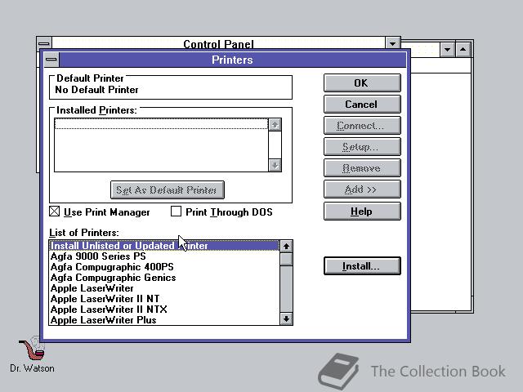
Task: Click Installed Printers scroll up arrow
Action: [x=275, y=125]
